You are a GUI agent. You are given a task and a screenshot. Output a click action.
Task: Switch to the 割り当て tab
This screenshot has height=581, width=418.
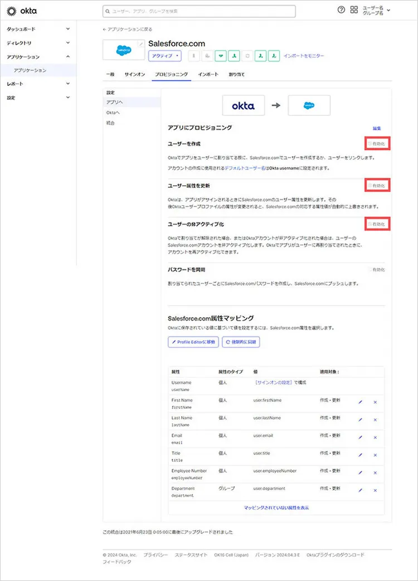coord(236,75)
